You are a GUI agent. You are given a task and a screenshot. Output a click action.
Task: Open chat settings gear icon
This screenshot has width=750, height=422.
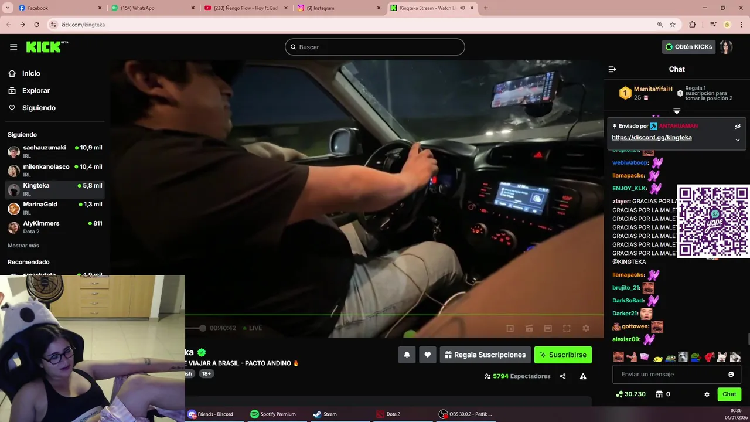[x=707, y=394]
